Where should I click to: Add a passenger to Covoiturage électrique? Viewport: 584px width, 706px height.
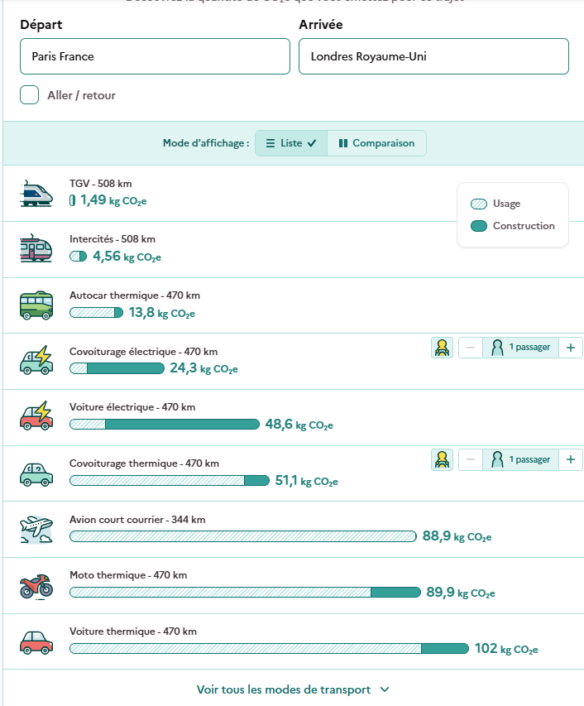[x=571, y=348]
